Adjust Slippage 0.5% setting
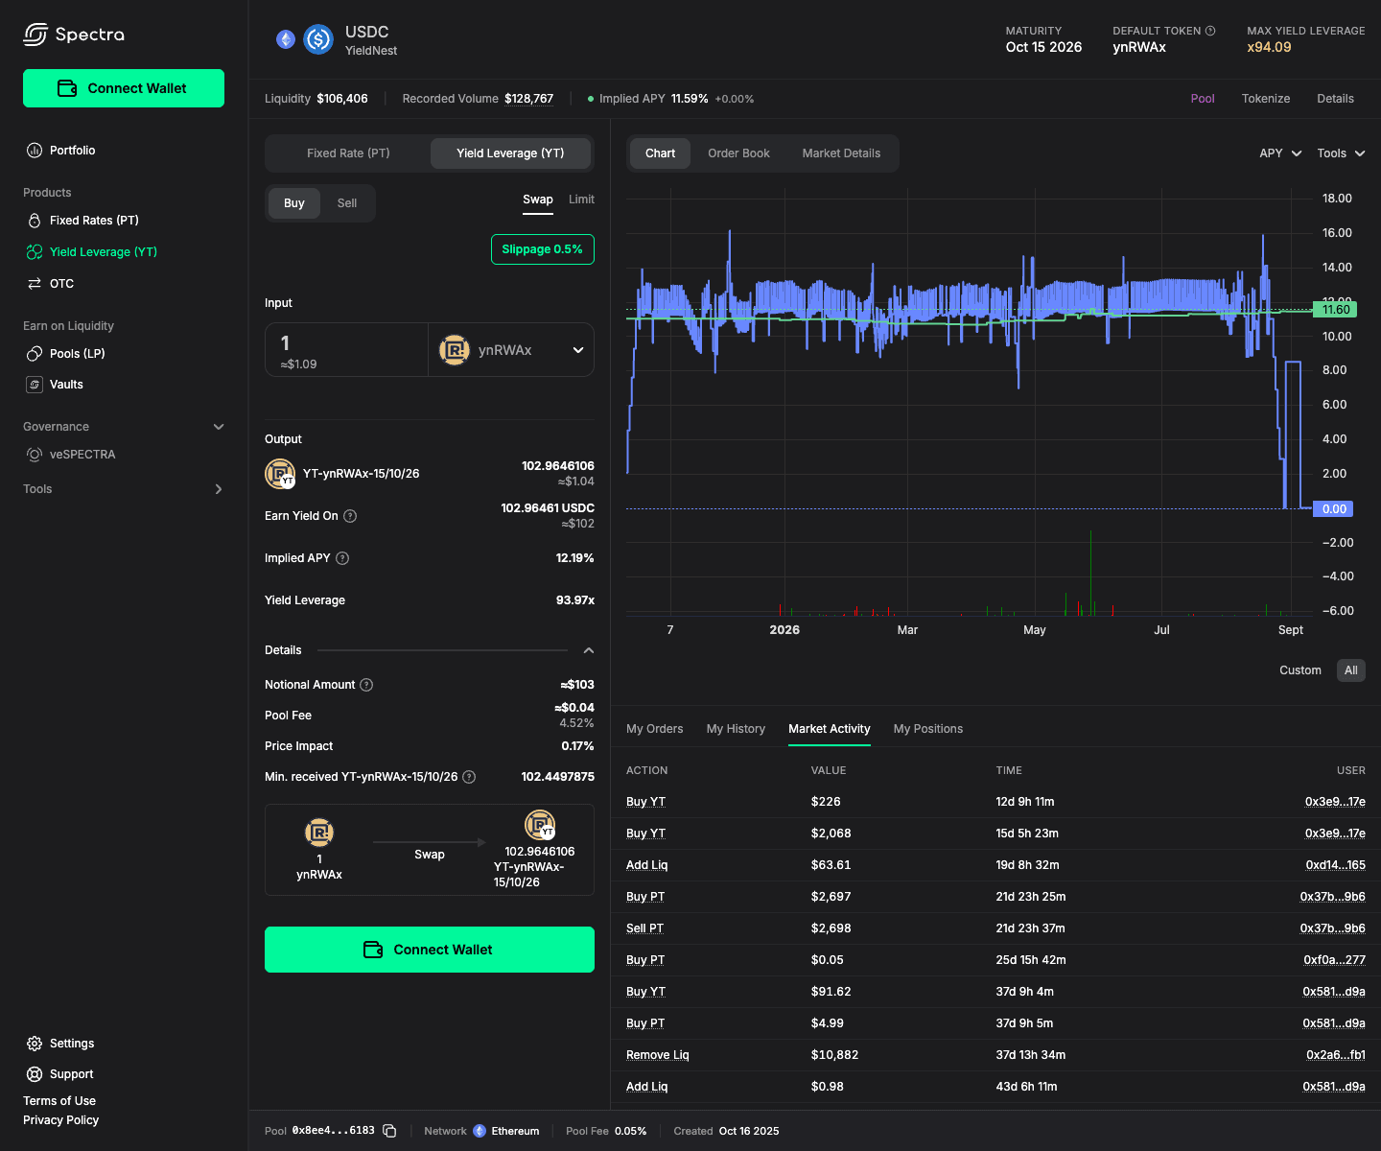 tap(543, 249)
